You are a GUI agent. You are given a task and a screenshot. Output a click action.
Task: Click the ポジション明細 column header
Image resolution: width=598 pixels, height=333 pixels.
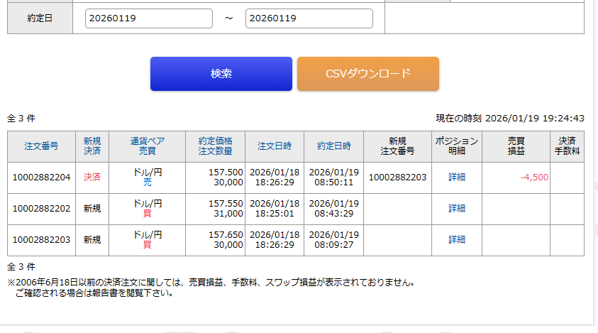(457, 146)
